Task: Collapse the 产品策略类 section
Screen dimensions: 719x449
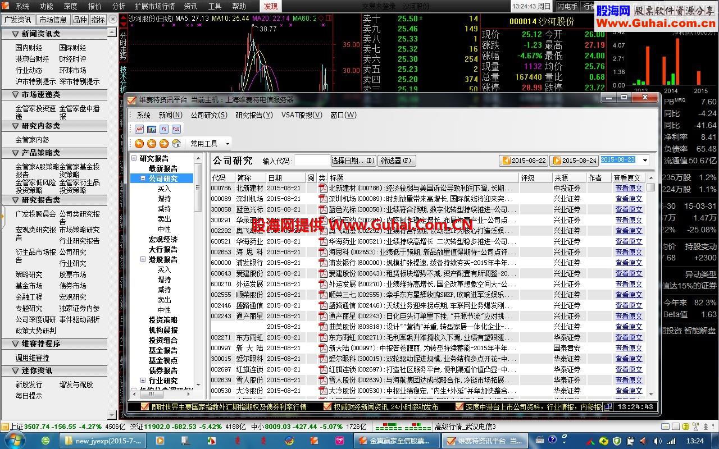Action: pyautogui.click(x=15, y=153)
